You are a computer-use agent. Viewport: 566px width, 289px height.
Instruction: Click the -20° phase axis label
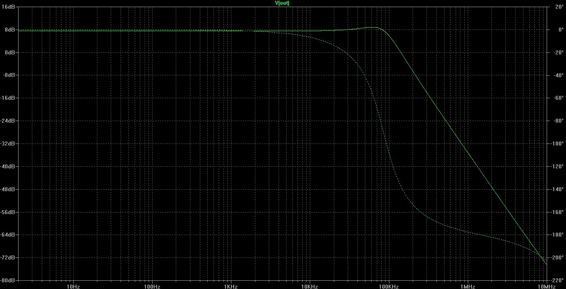559,52
